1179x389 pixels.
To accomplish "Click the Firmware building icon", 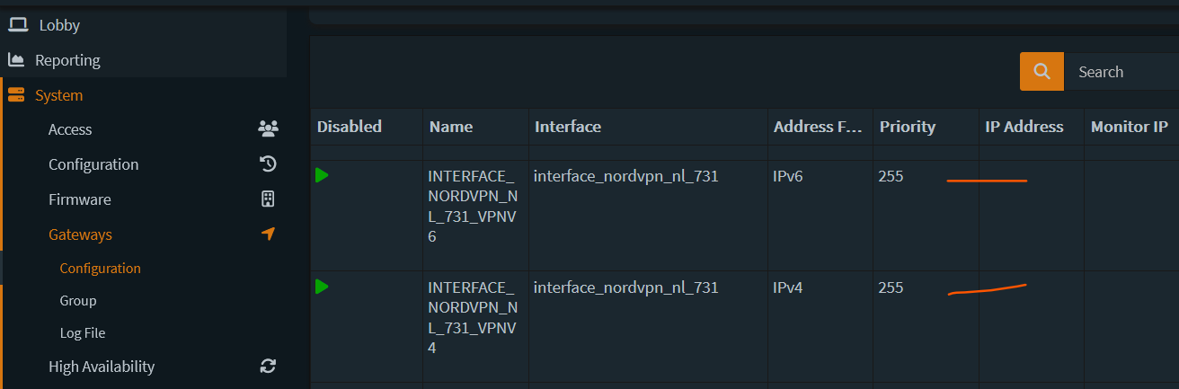I will pos(268,199).
